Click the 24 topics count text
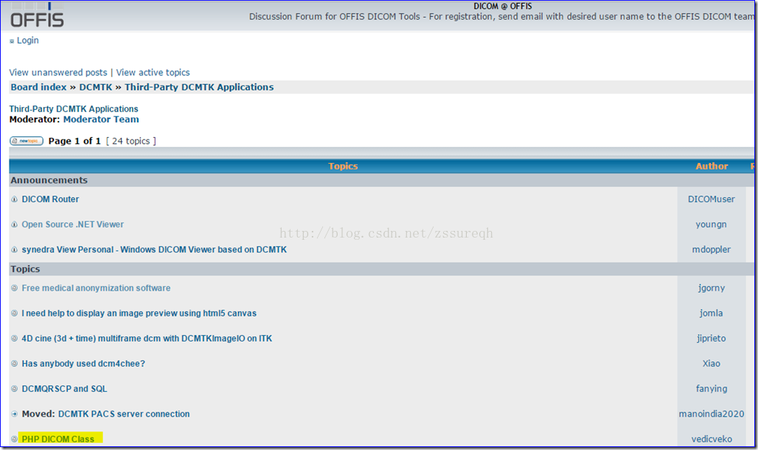758x450 pixels. [x=131, y=141]
